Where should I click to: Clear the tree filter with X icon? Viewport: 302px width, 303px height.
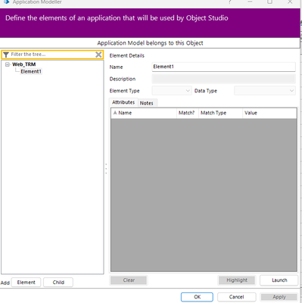[x=98, y=55]
